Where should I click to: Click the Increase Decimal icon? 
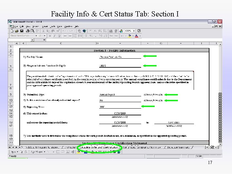click(101, 36)
